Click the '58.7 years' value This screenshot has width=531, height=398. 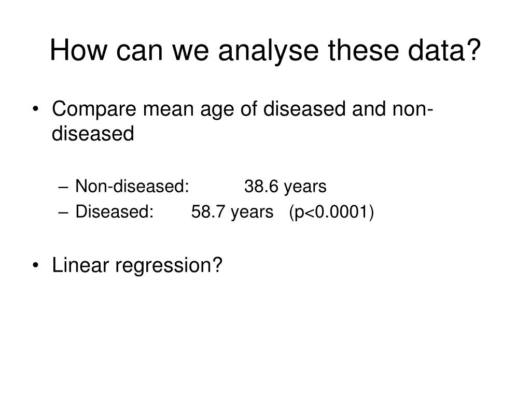coord(232,212)
